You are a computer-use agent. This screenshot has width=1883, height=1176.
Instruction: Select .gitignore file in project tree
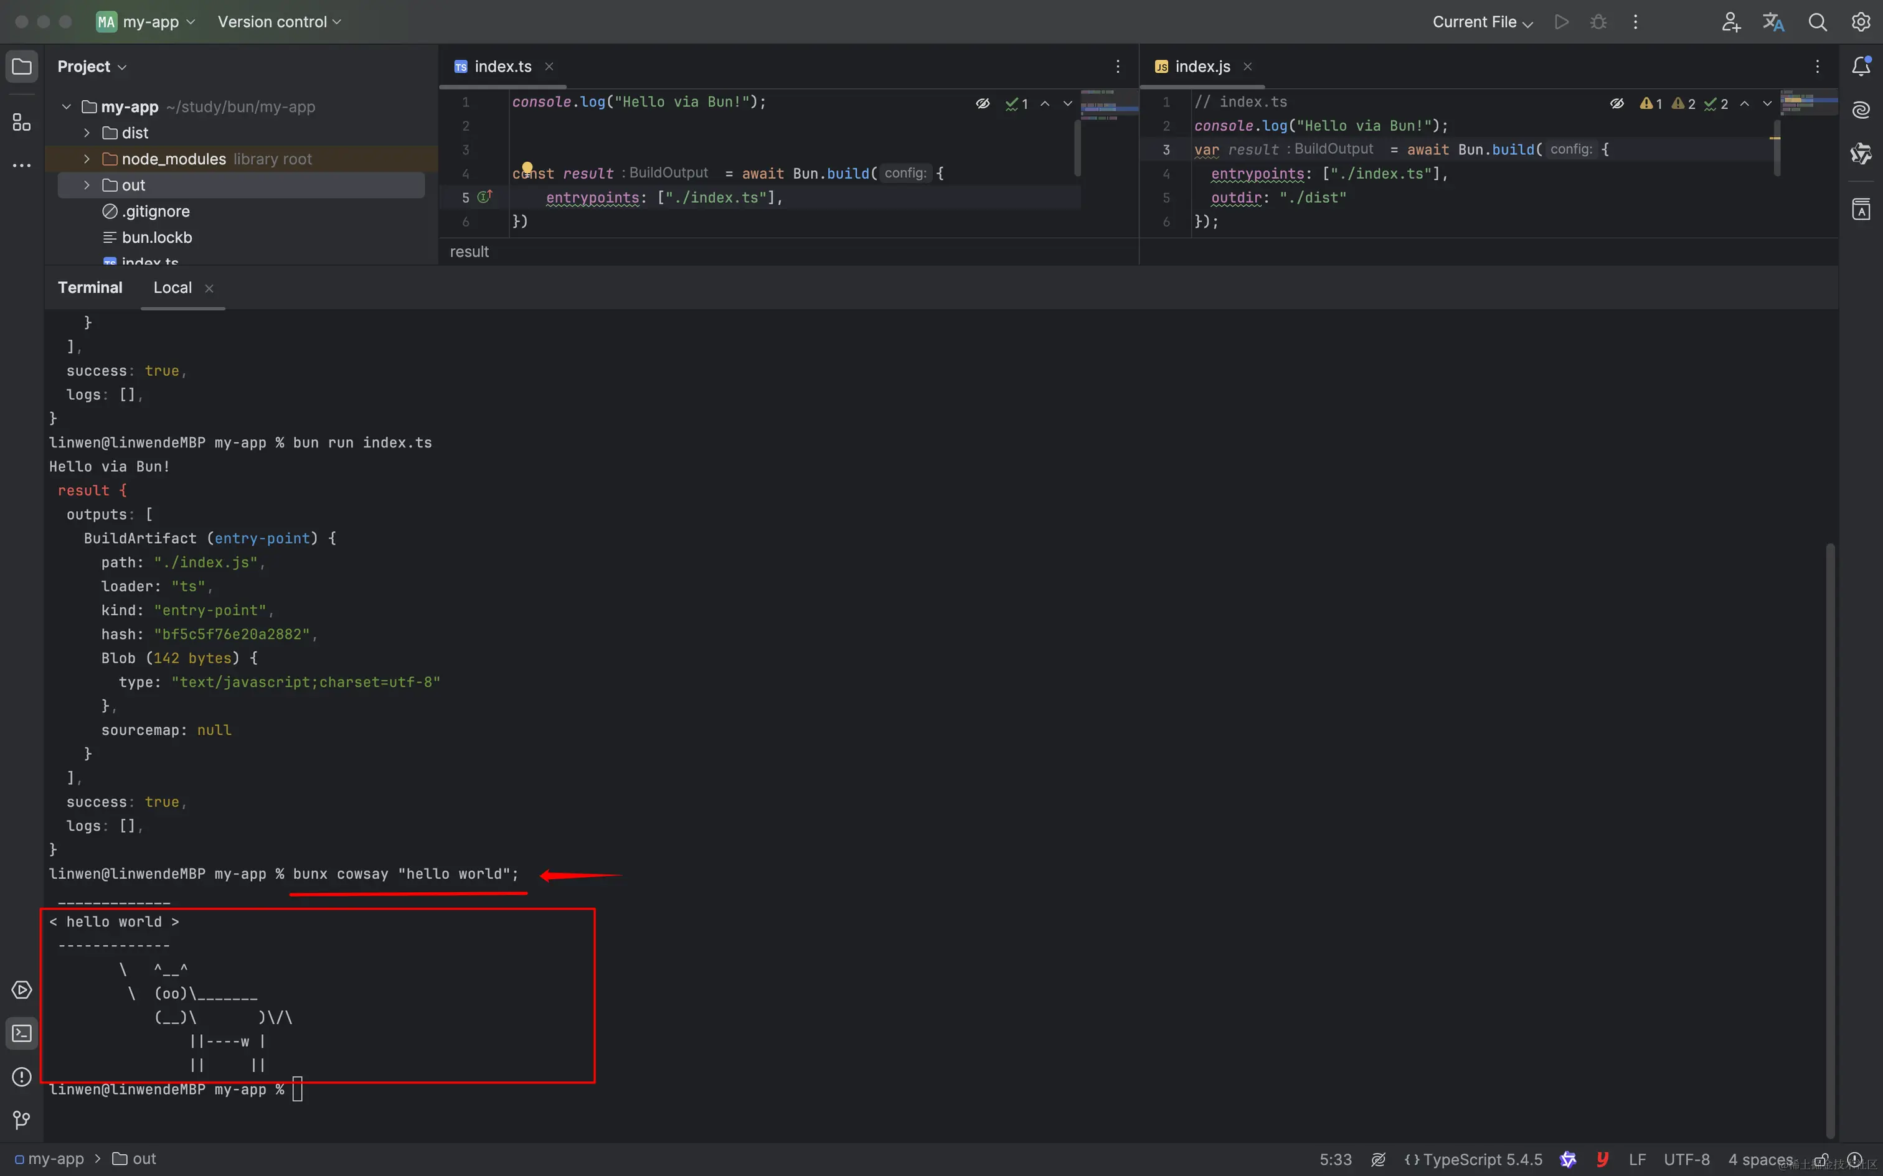coord(146,212)
